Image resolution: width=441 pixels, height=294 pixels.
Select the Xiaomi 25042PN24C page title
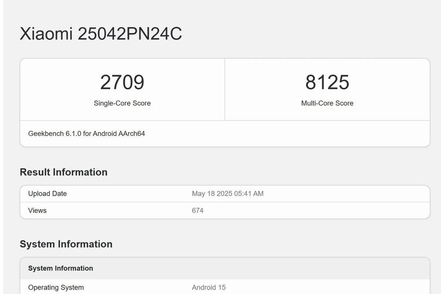(x=101, y=34)
